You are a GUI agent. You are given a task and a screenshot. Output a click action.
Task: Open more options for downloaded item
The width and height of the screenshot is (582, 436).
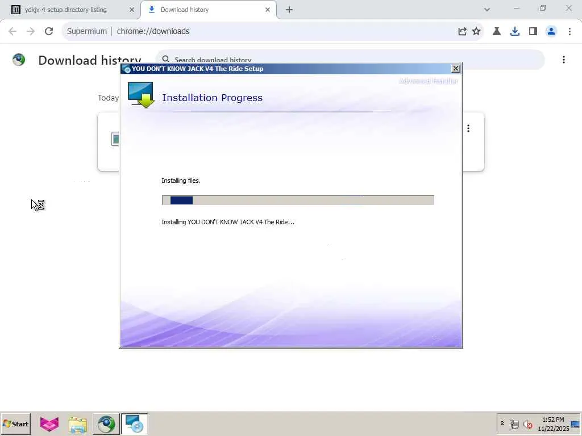point(468,128)
